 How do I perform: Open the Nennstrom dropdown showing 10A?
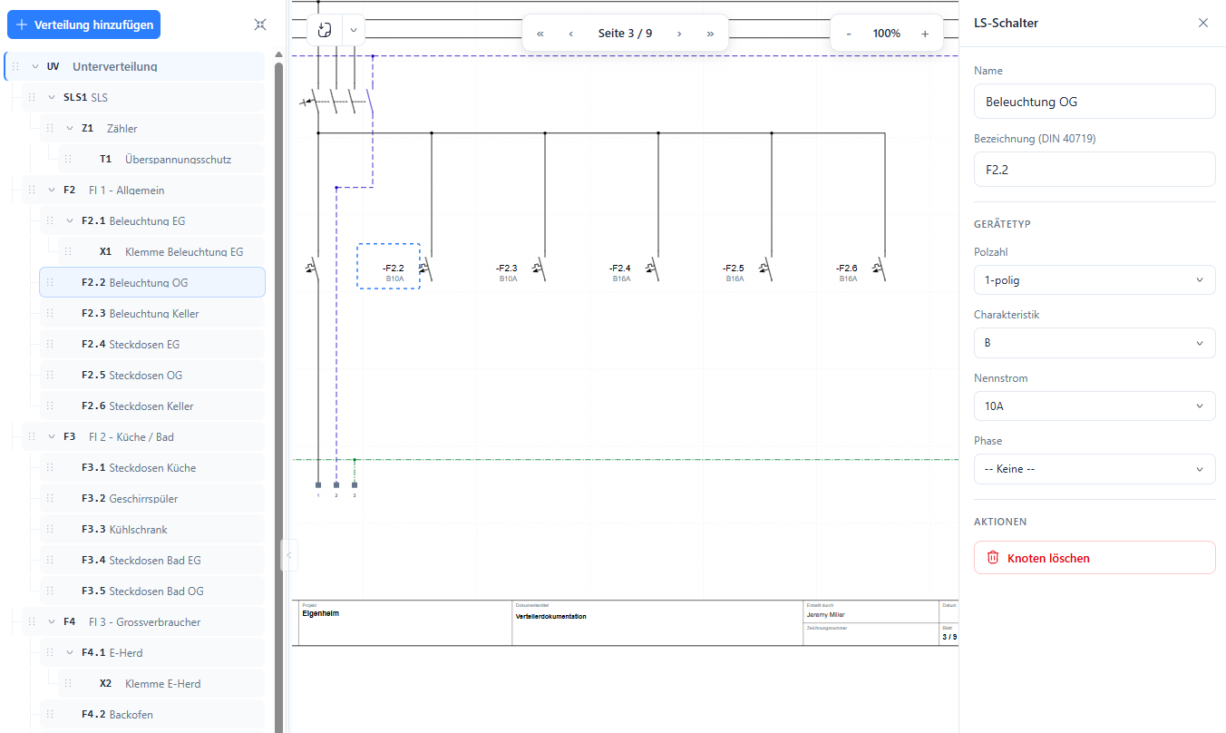(1095, 406)
